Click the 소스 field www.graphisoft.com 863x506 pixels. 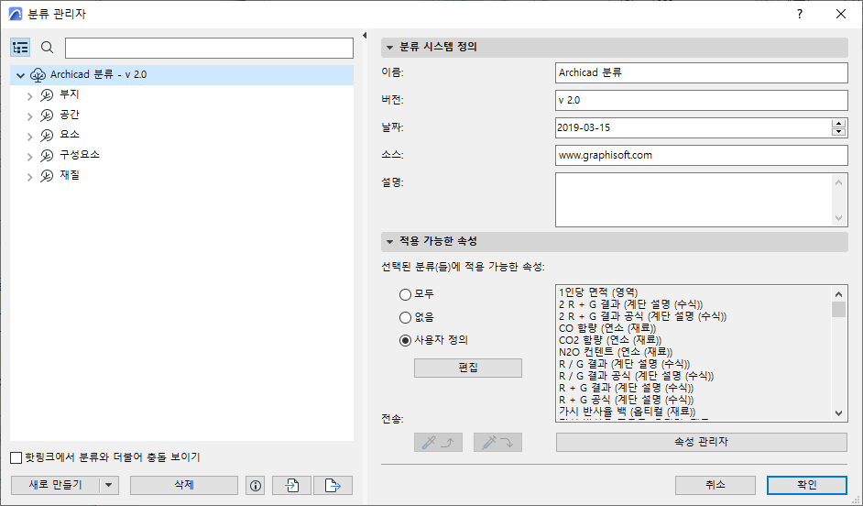point(702,155)
